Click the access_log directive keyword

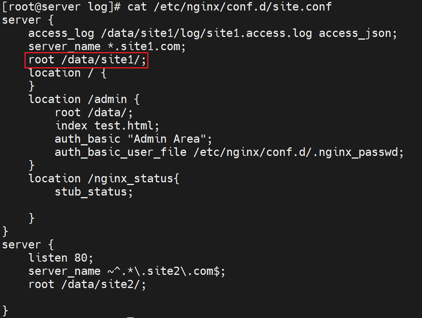[x=61, y=33]
